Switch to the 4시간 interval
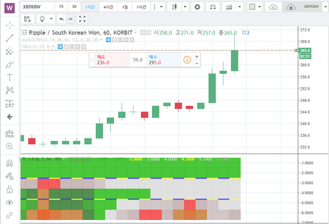Image resolution: width=329 pixels, height=224 pixels. tap(108, 7)
